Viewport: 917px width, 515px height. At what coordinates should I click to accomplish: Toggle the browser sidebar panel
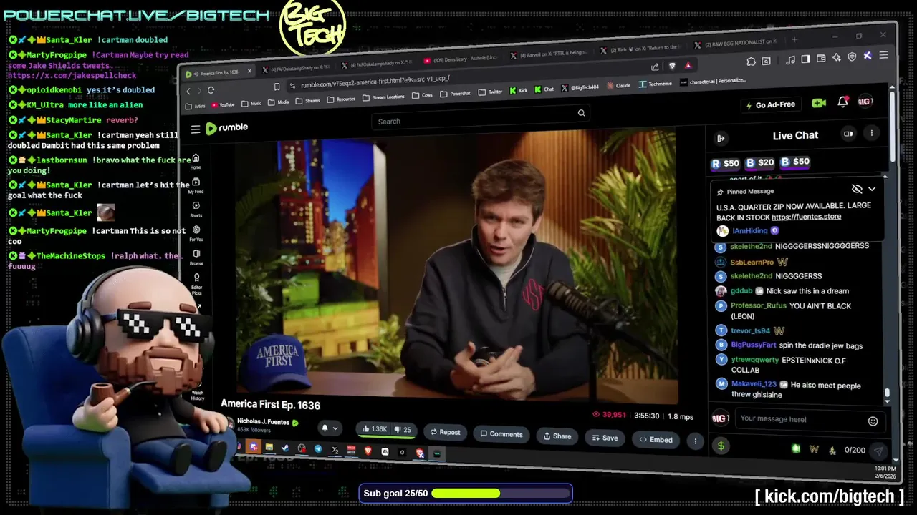click(x=806, y=59)
